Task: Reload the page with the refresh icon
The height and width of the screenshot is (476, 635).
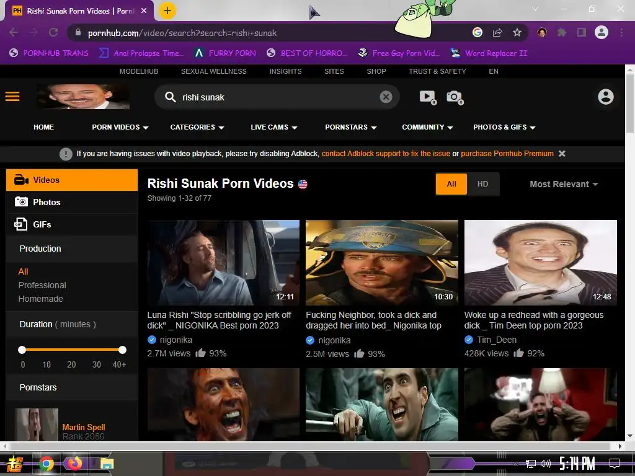Action: tap(53, 32)
